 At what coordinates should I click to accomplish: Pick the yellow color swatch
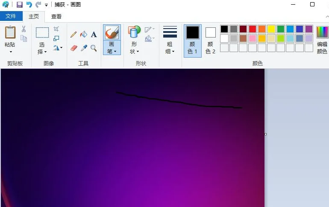271,29
